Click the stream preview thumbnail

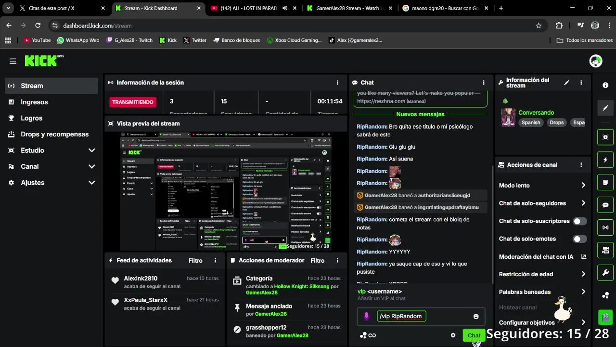tap(226, 191)
